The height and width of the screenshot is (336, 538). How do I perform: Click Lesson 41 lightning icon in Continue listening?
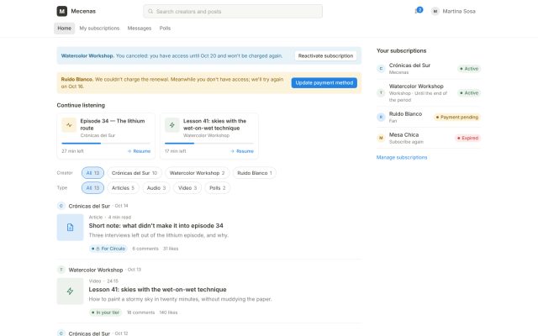pos(171,125)
